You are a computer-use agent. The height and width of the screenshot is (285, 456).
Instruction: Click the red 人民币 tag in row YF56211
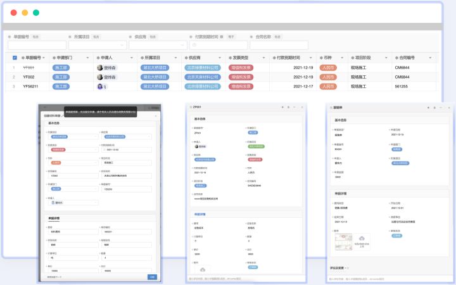327,87
